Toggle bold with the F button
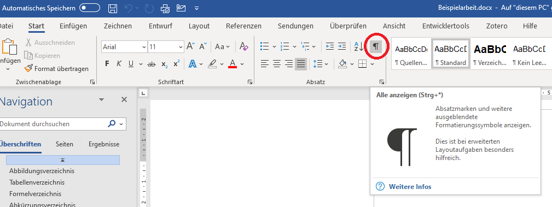 [107, 63]
